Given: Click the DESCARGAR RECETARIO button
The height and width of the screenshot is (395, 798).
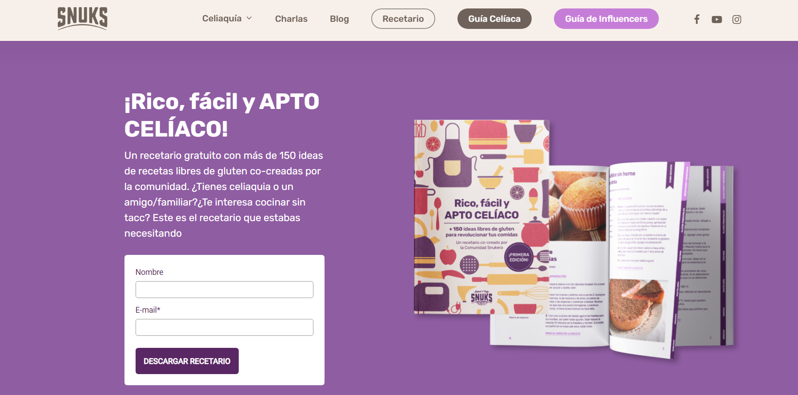Looking at the screenshot, I should tap(187, 361).
